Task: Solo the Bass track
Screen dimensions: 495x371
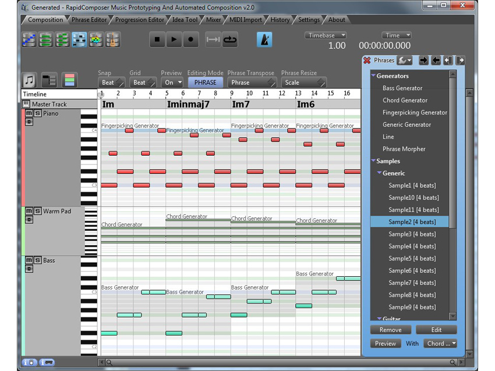Action: [38, 260]
